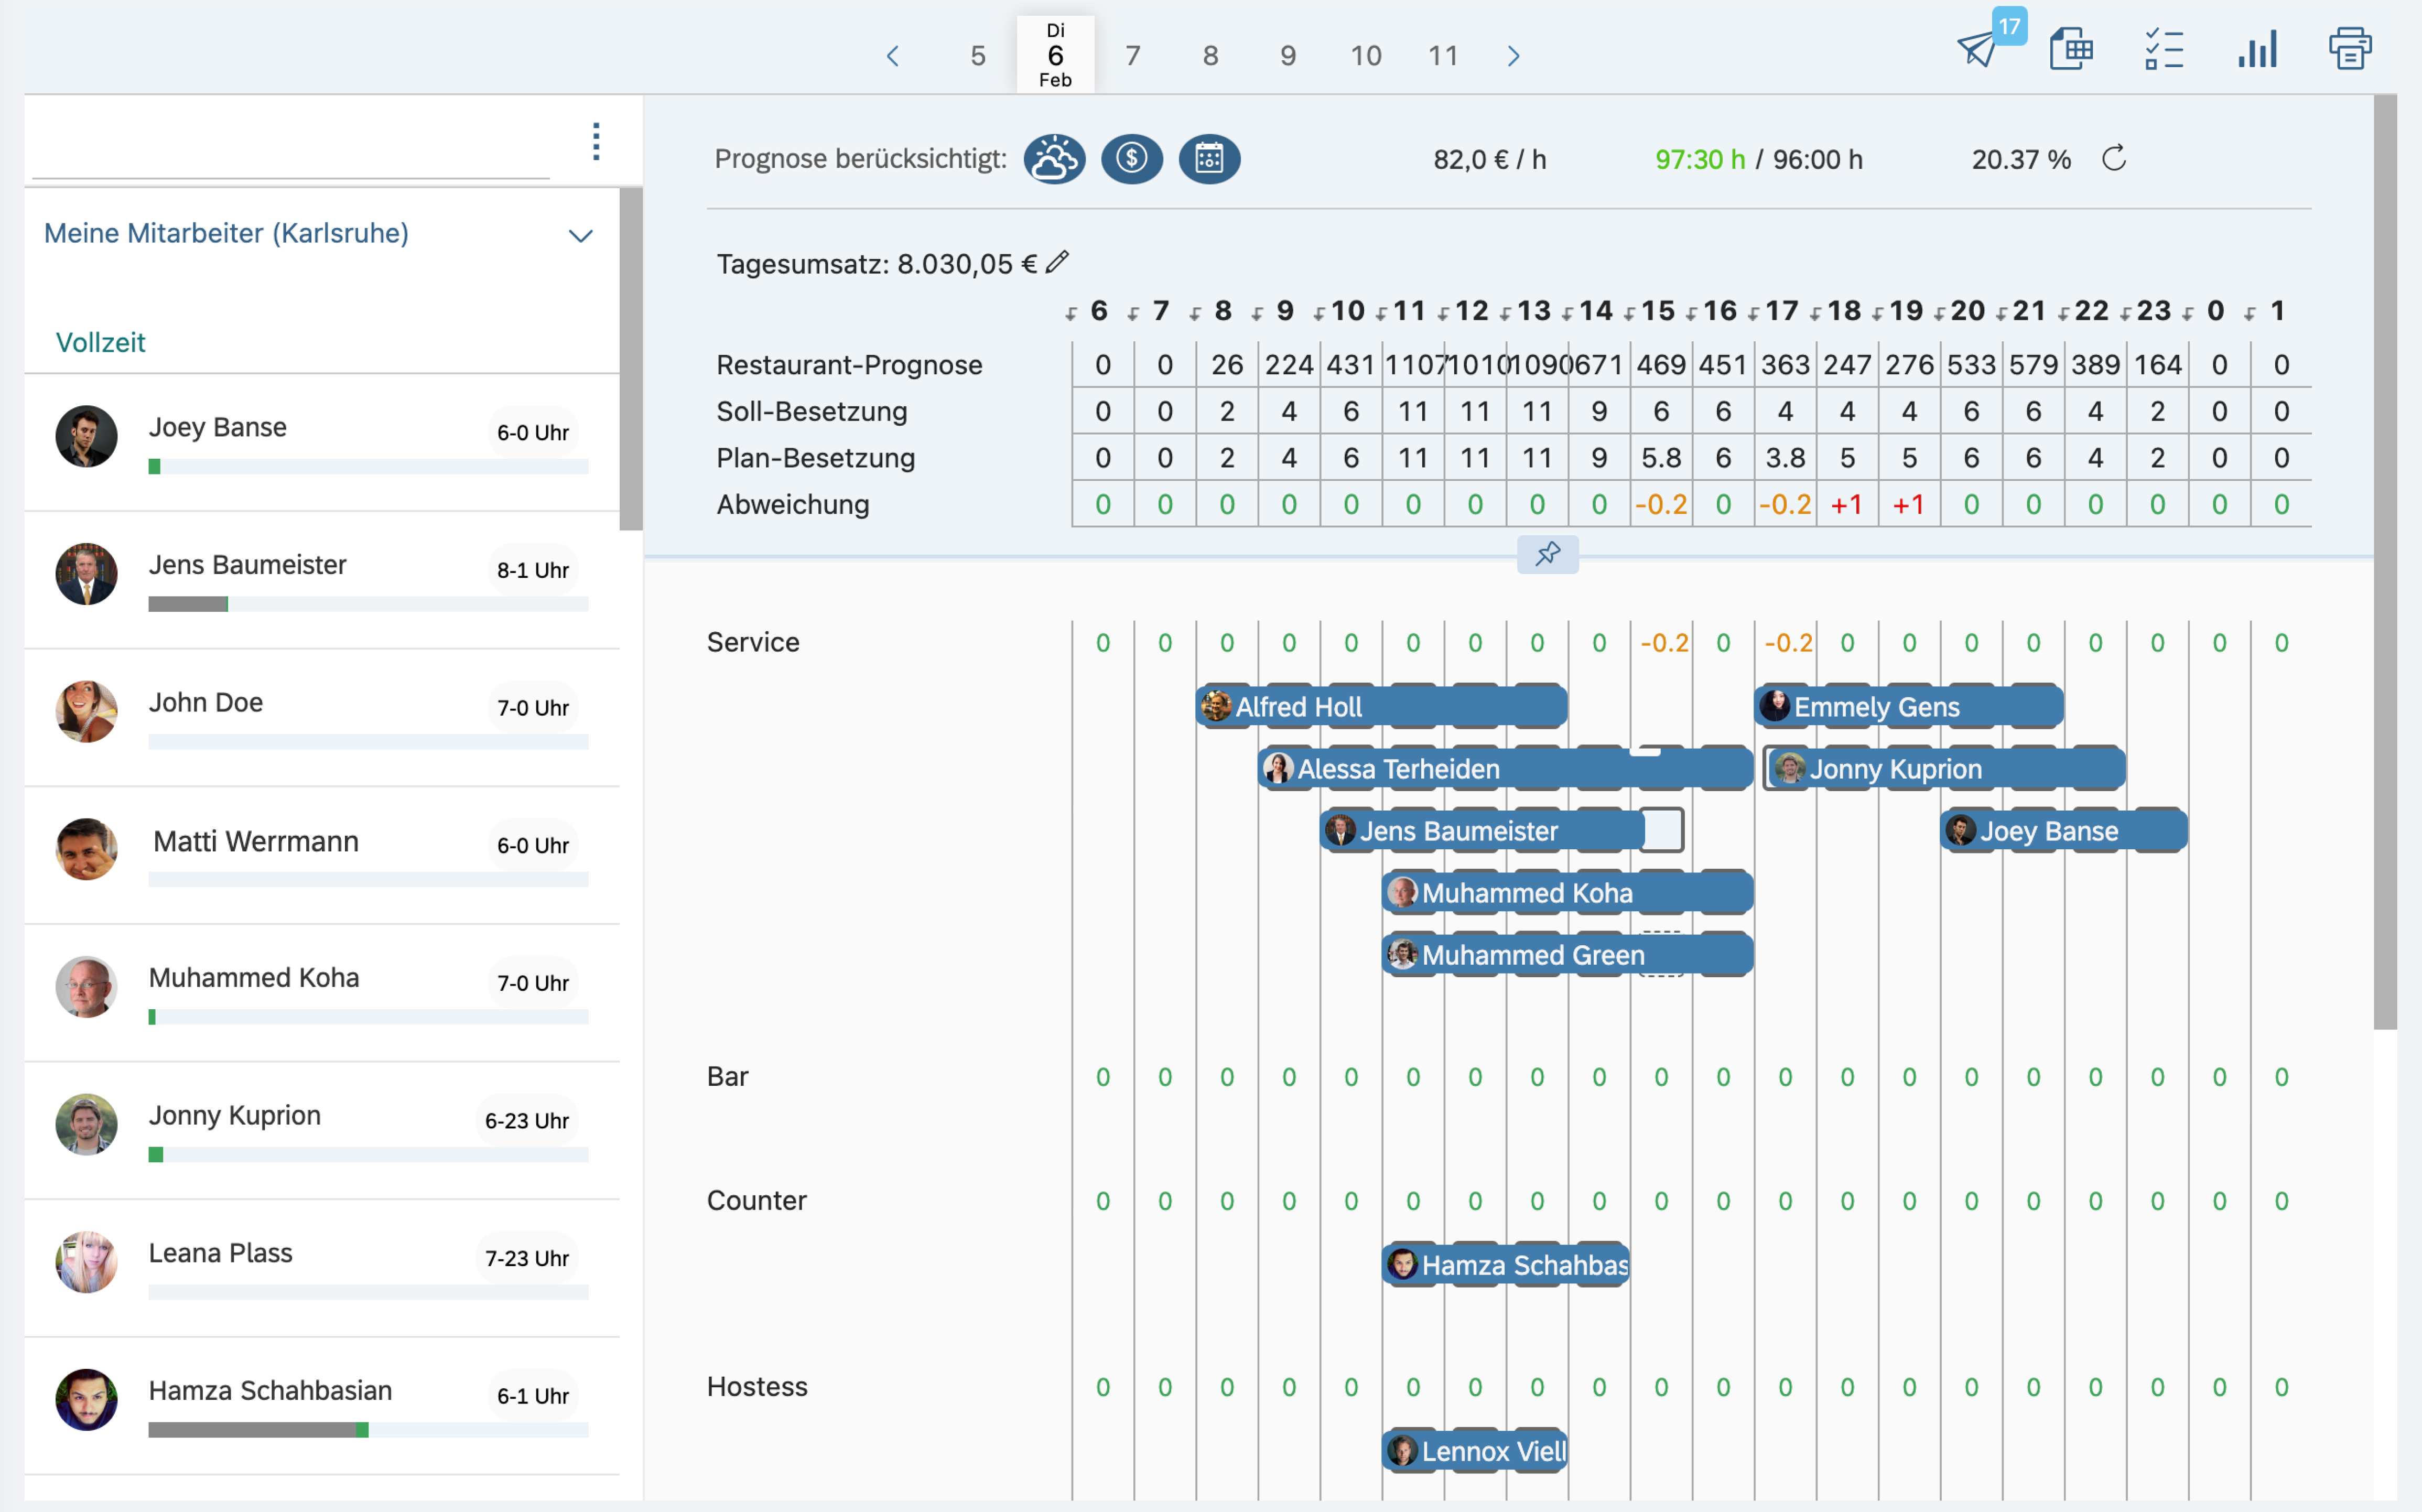
Task: Toggle the revenue dollar forecast button
Action: point(1131,158)
